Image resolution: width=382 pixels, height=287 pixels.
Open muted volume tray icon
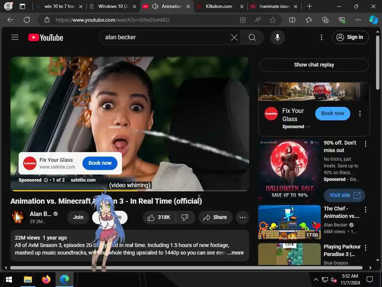[334, 280]
